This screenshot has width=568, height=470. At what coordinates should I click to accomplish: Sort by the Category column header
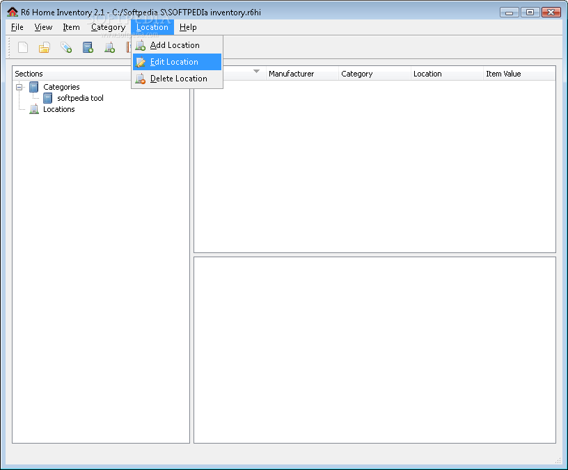(374, 74)
